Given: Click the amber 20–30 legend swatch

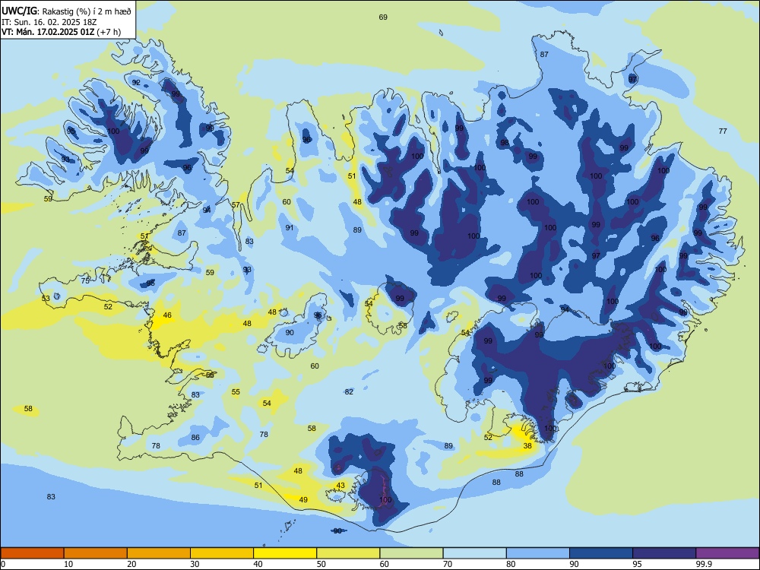Looking at the screenshot, I should pos(159,553).
